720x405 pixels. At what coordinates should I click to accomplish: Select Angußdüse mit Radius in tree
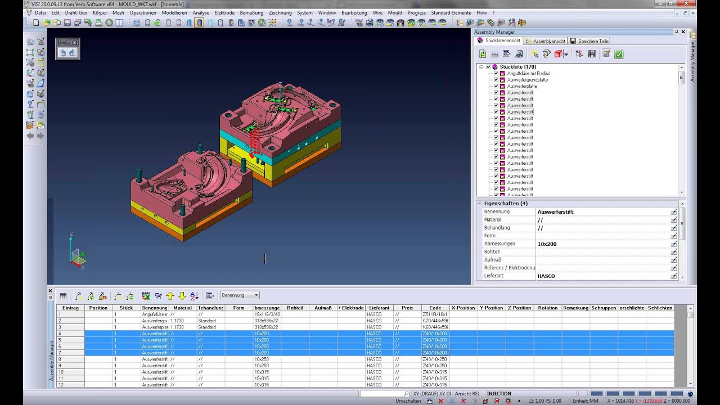[x=529, y=73]
